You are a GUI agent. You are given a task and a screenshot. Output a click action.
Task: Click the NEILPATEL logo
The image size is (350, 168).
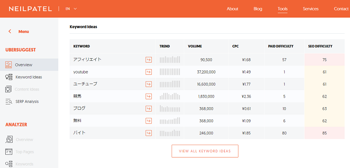30,9
